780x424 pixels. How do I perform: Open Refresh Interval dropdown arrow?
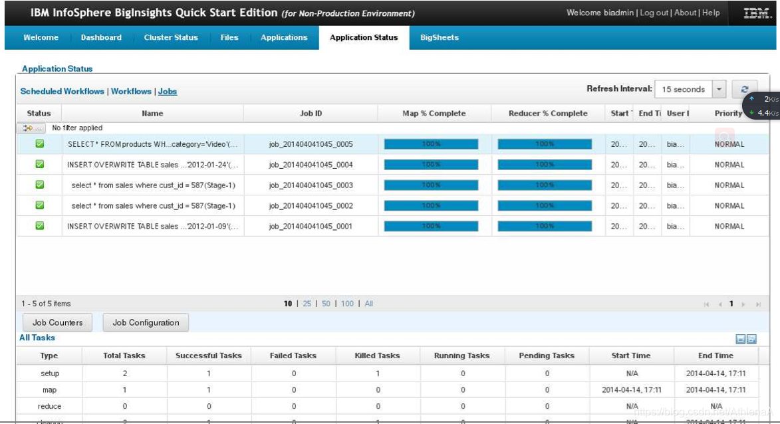point(719,90)
